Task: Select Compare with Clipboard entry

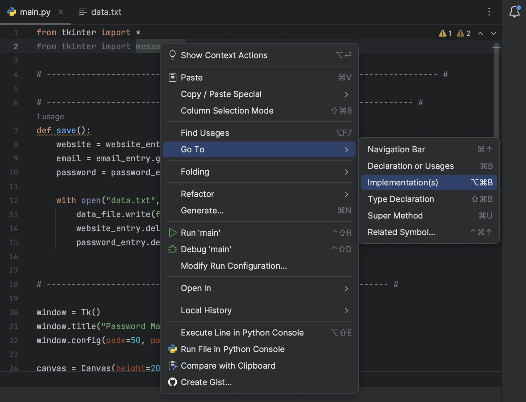Action: [259, 365]
